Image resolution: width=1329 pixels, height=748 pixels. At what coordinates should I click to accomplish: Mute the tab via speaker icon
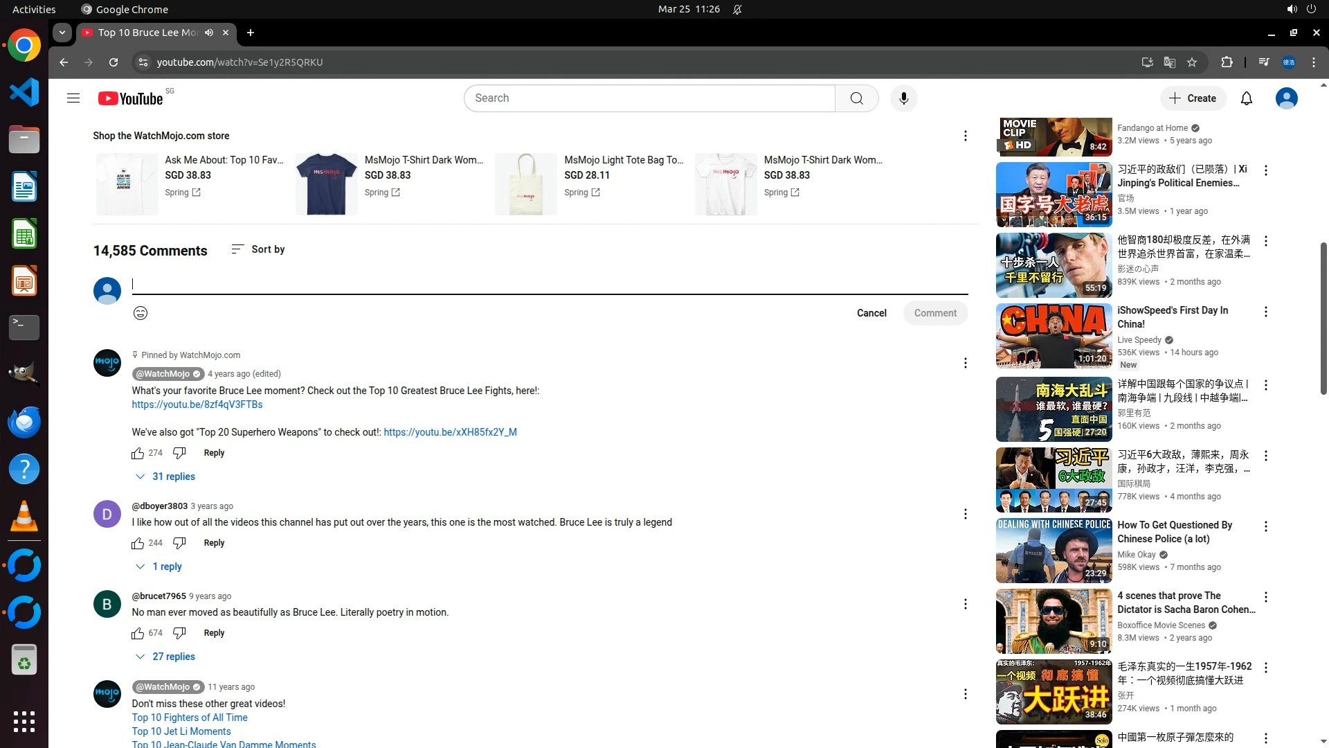[209, 33]
